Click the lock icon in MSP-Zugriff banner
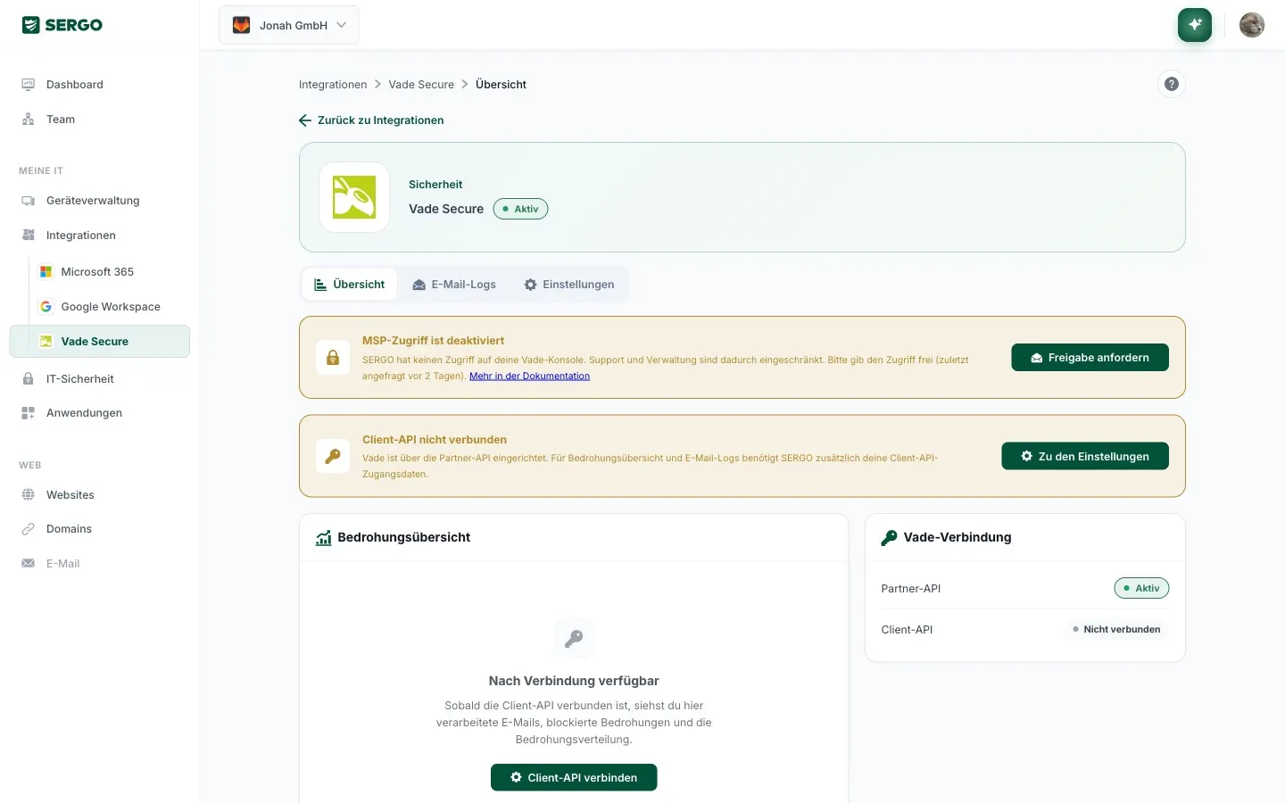Screen dimensions: 1285x803 (x=333, y=358)
